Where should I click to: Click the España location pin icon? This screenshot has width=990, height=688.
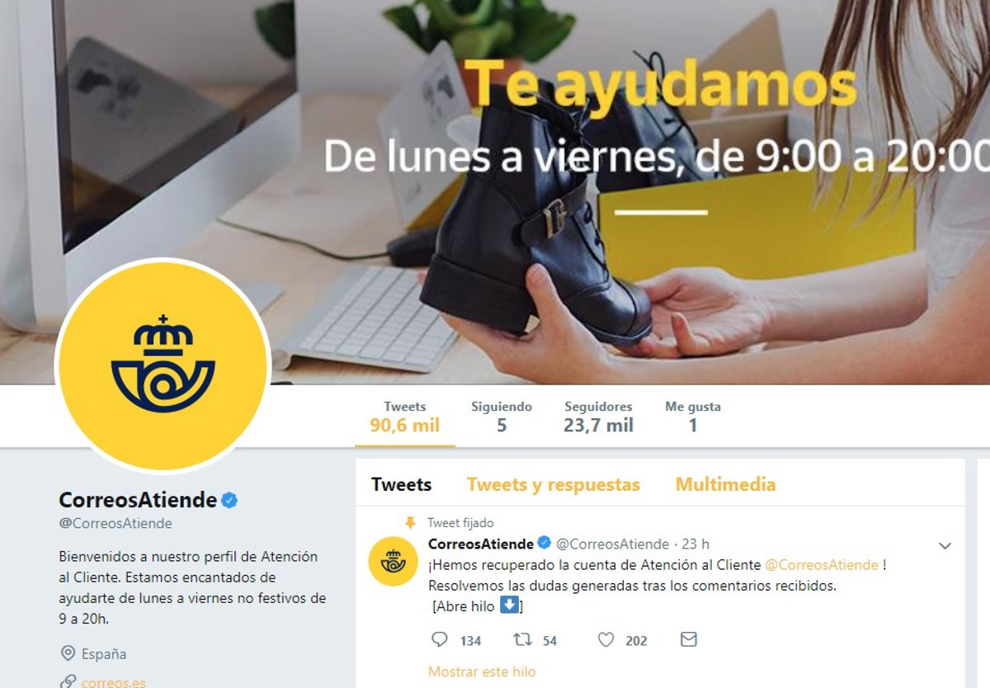(x=68, y=654)
